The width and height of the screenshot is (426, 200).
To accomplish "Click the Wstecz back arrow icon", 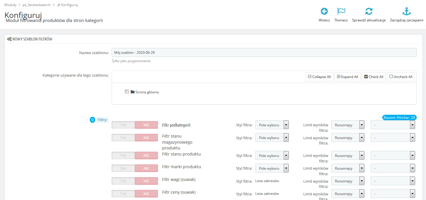I will pyautogui.click(x=324, y=11).
